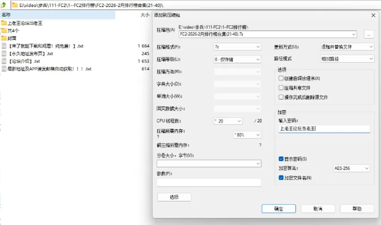Click the 上老王论坛当老王 folder name
This screenshot has width=381, height=225.
click(25, 23)
